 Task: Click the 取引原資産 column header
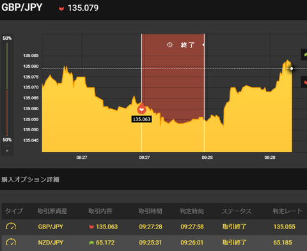[x=52, y=211]
